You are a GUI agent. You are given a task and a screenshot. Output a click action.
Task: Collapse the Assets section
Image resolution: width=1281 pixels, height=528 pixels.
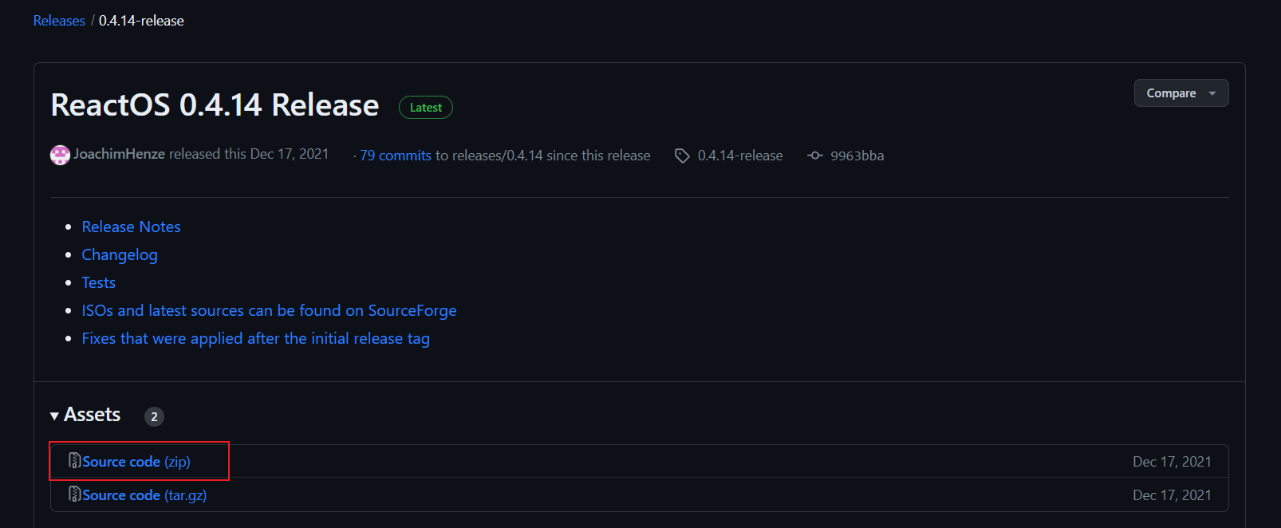(x=85, y=415)
